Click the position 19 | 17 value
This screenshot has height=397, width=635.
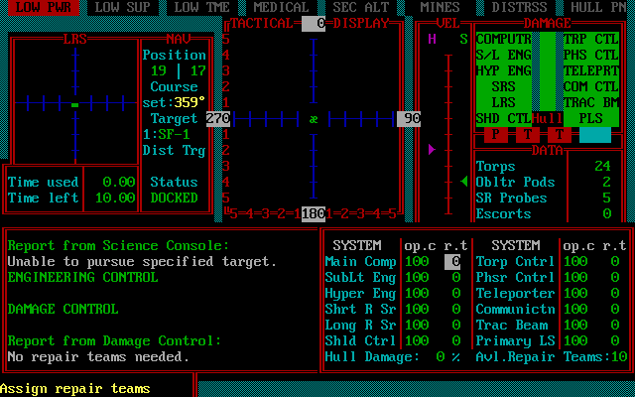click(179, 70)
